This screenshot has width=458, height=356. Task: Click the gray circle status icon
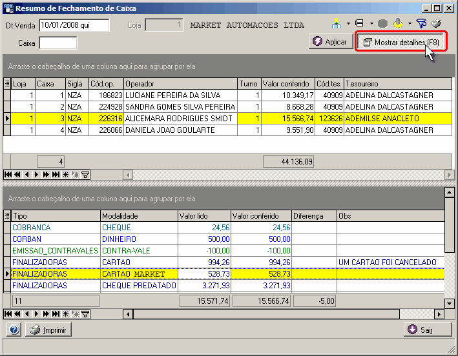[382, 24]
